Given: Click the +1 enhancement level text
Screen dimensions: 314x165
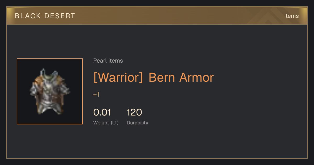Looking at the screenshot, I should pyautogui.click(x=96, y=95).
